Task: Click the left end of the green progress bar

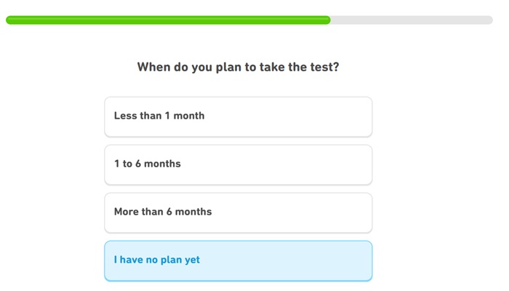Action: tap(10, 20)
